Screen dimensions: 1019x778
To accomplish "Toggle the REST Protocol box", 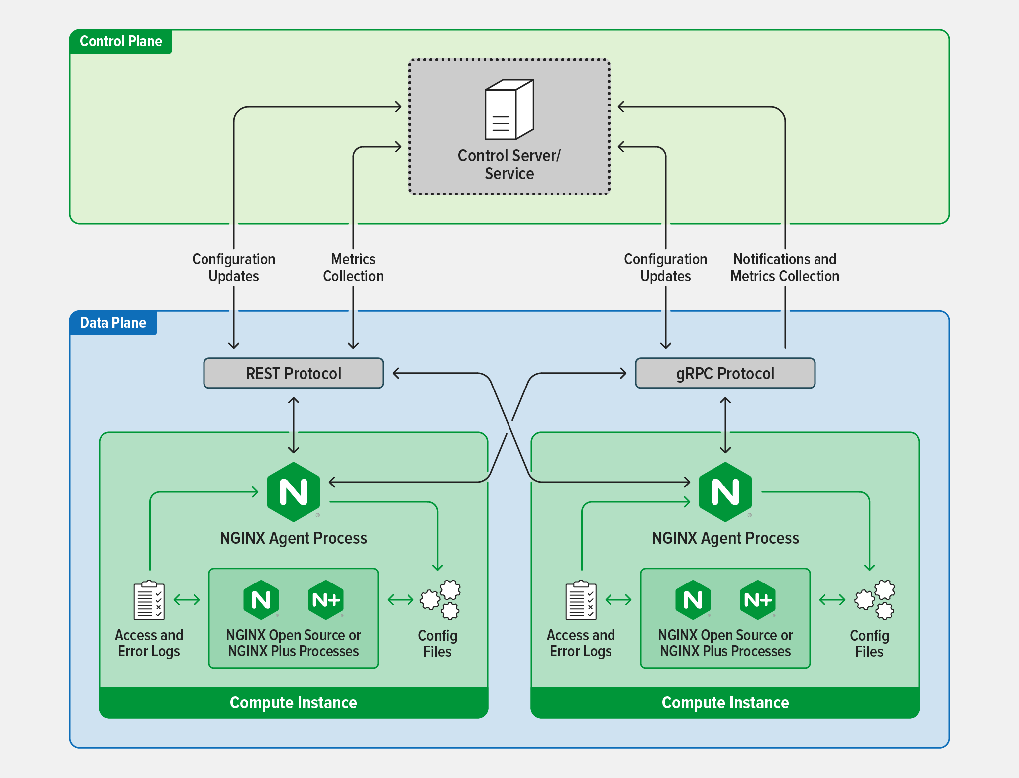I will tap(293, 373).
